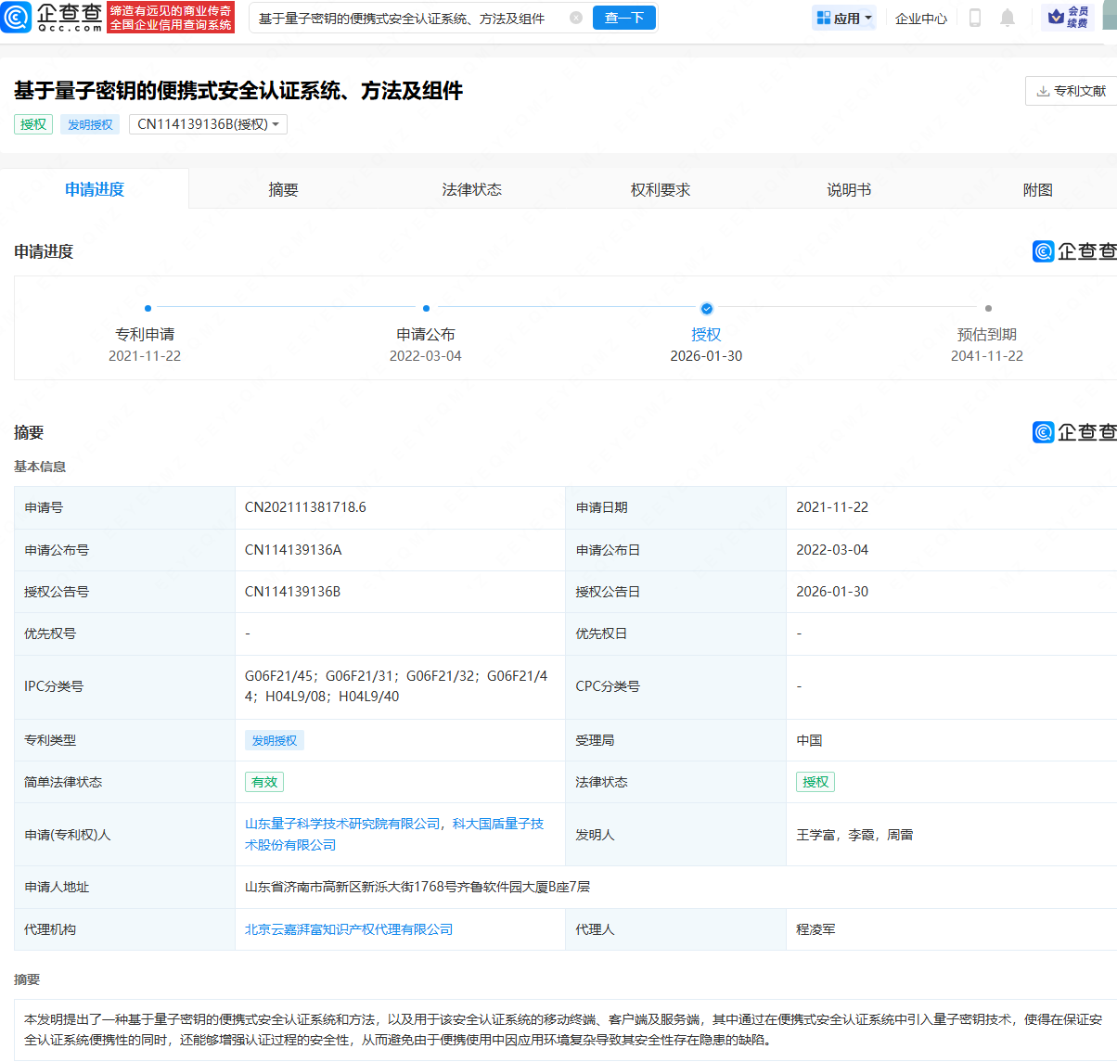Click the 申请公布 timeline dot
The height and width of the screenshot is (1062, 1117).
[426, 309]
